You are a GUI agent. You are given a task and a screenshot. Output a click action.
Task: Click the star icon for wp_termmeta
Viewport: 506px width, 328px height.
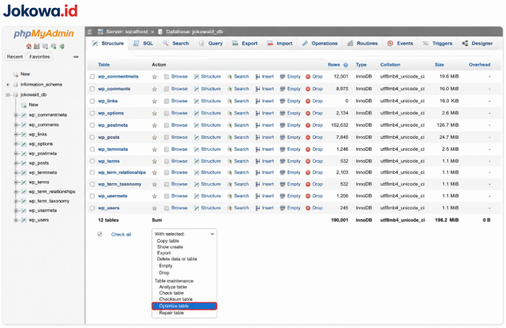click(154, 149)
